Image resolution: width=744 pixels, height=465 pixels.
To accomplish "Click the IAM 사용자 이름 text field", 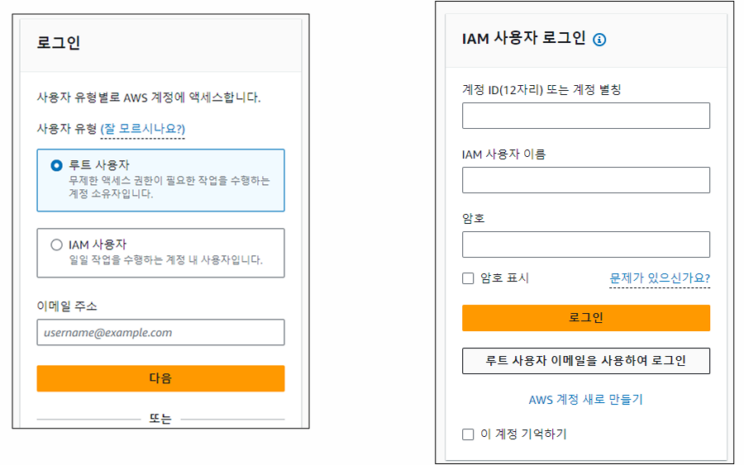I will [x=586, y=180].
